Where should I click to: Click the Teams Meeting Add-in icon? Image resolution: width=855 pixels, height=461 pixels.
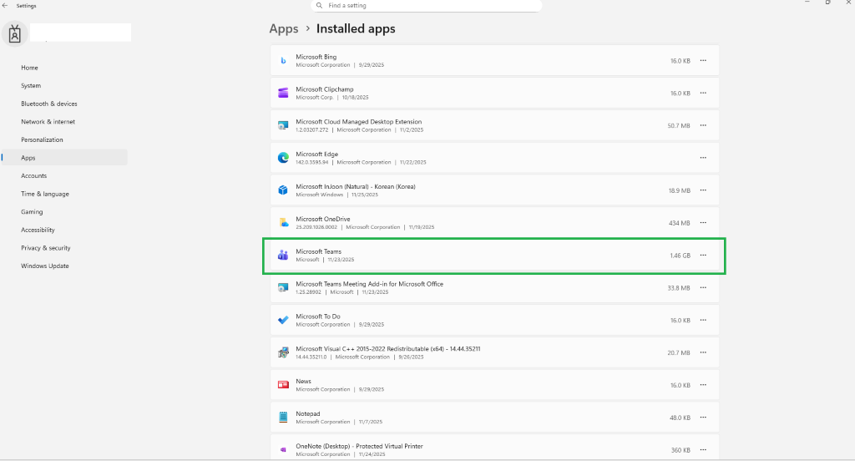[x=283, y=287]
